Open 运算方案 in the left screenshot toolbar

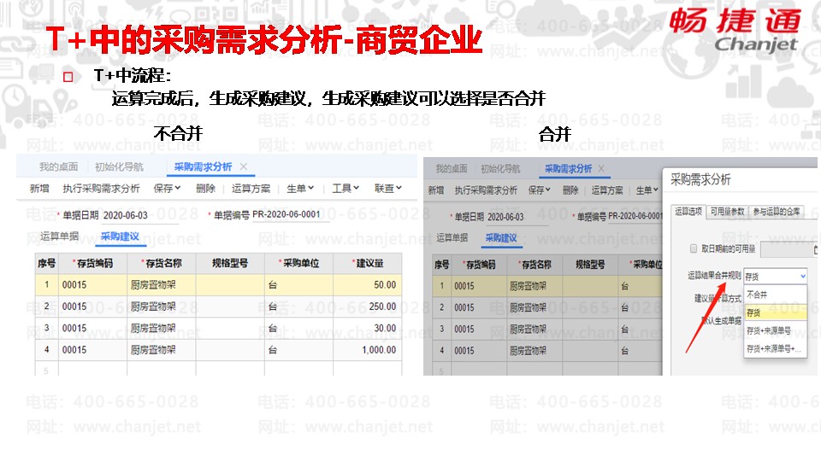click(x=251, y=188)
